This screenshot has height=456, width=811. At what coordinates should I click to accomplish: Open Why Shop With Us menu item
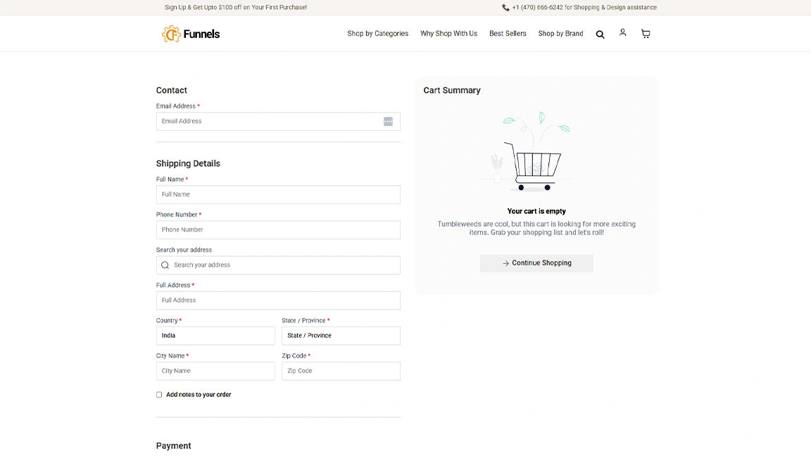point(448,34)
